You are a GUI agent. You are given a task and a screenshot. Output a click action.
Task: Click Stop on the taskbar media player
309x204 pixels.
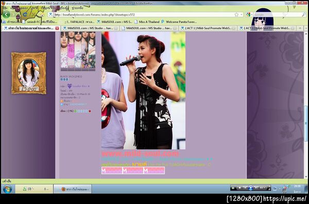239,188
